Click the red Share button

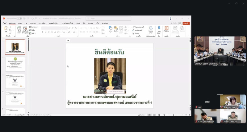tap(186, 23)
